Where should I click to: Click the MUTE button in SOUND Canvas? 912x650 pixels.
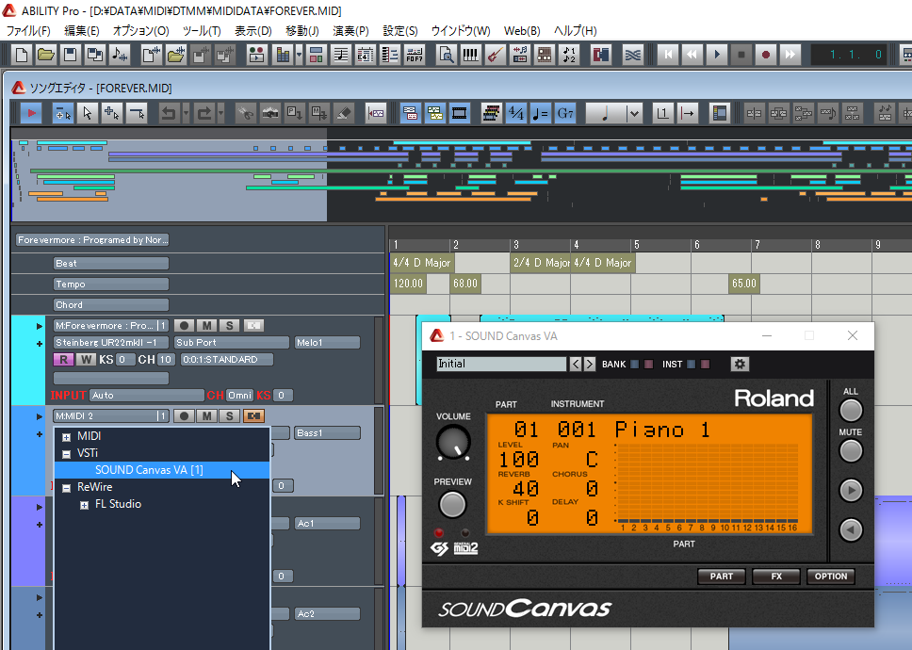click(851, 450)
